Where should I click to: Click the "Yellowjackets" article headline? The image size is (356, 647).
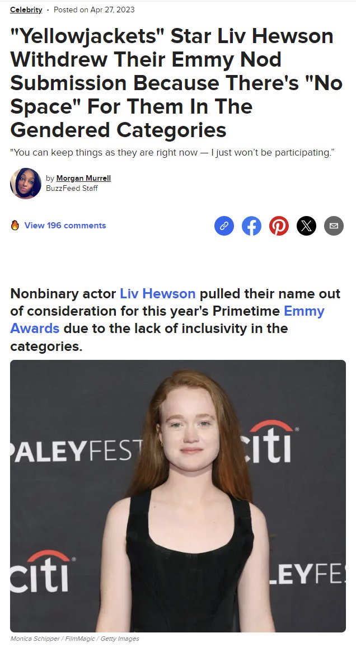point(176,83)
